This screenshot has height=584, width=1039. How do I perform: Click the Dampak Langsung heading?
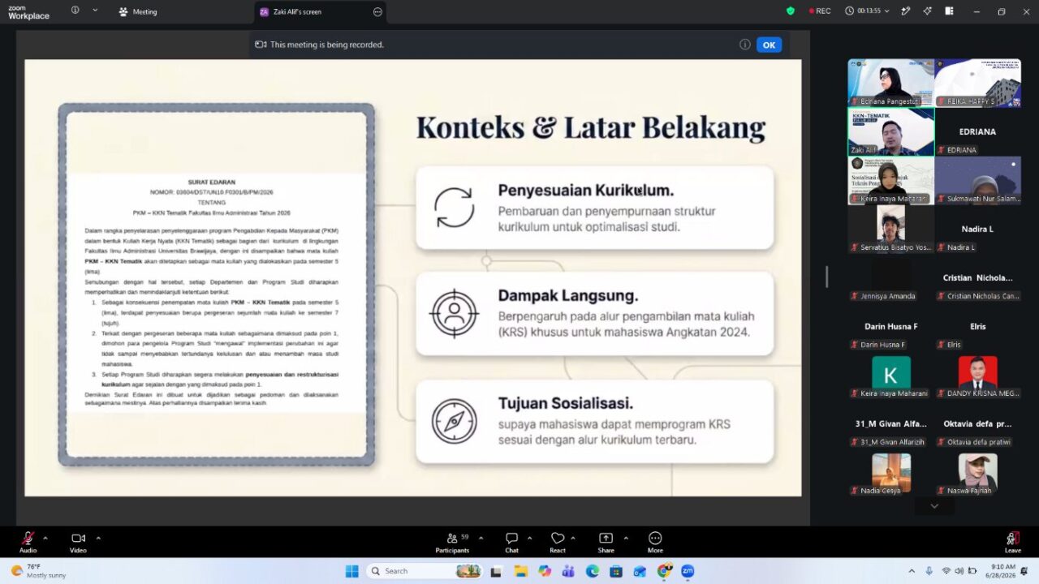pos(568,296)
